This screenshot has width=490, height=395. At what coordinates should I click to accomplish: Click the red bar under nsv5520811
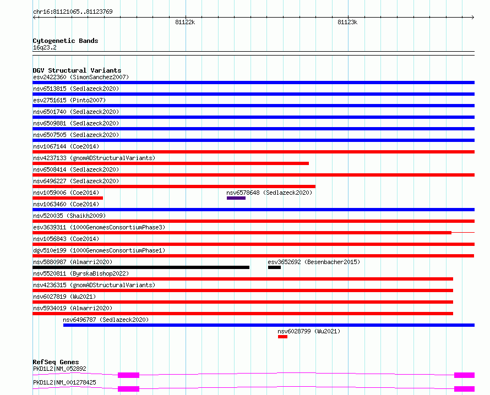[243, 279]
